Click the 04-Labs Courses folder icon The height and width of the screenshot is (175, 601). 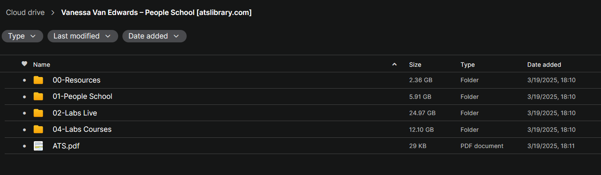[39, 129]
